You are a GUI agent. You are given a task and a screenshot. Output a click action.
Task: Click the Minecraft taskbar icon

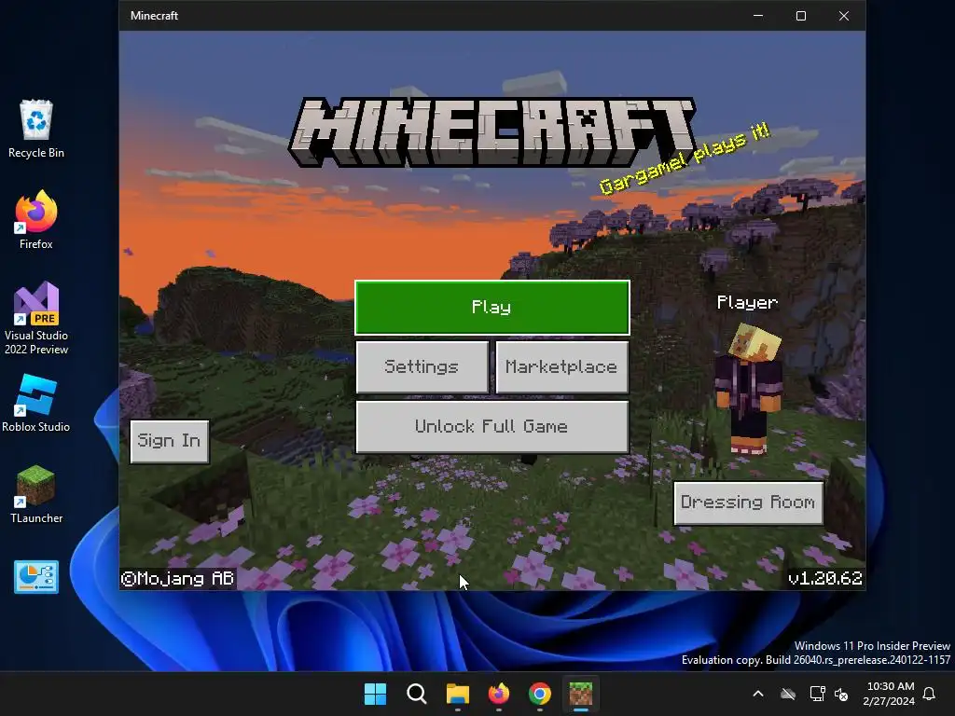click(x=580, y=694)
